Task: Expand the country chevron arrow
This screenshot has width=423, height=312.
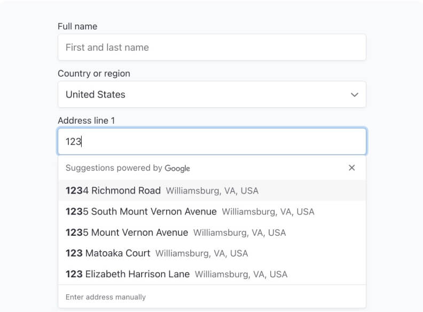Action: point(354,95)
